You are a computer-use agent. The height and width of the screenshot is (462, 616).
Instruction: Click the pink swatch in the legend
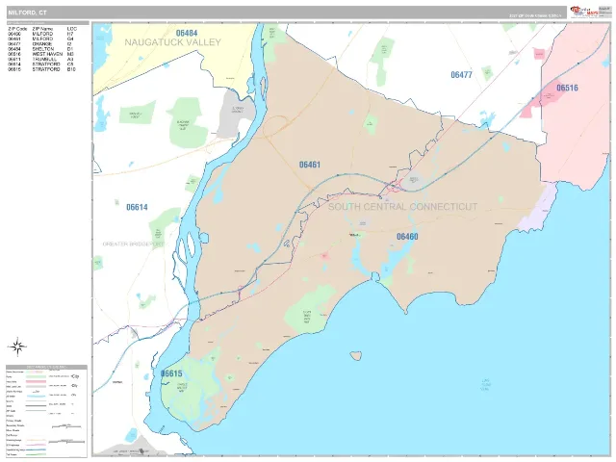tap(36, 382)
